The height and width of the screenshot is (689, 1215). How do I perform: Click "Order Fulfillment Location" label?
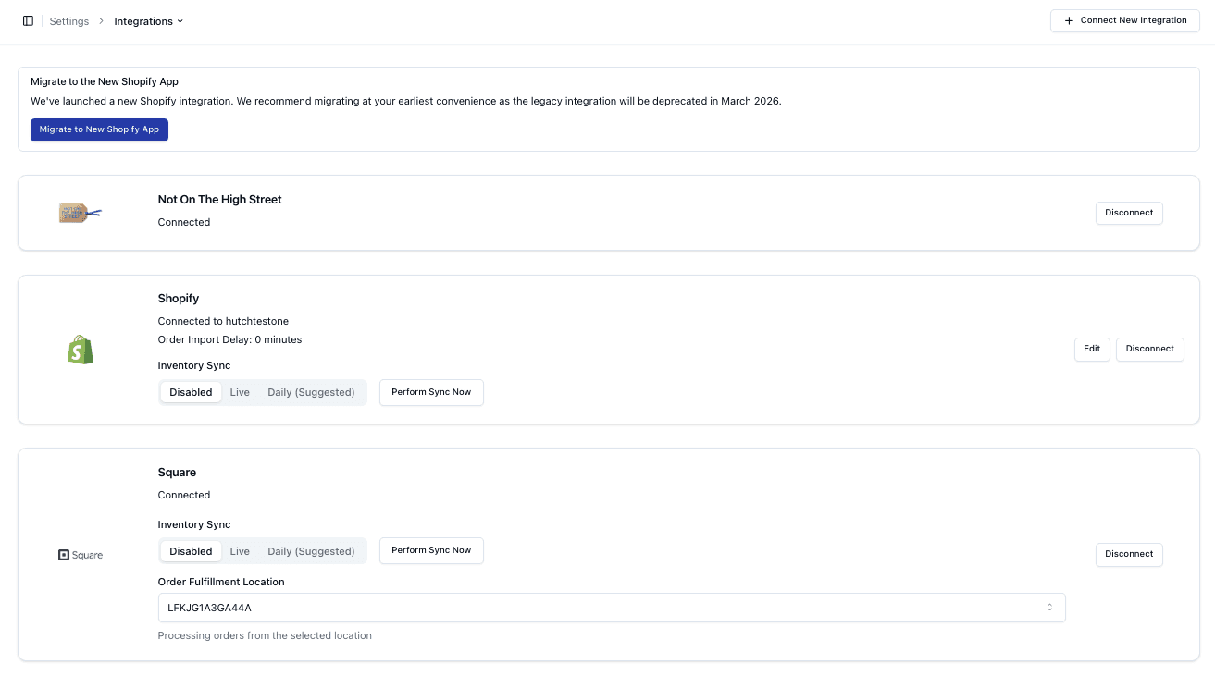(221, 582)
